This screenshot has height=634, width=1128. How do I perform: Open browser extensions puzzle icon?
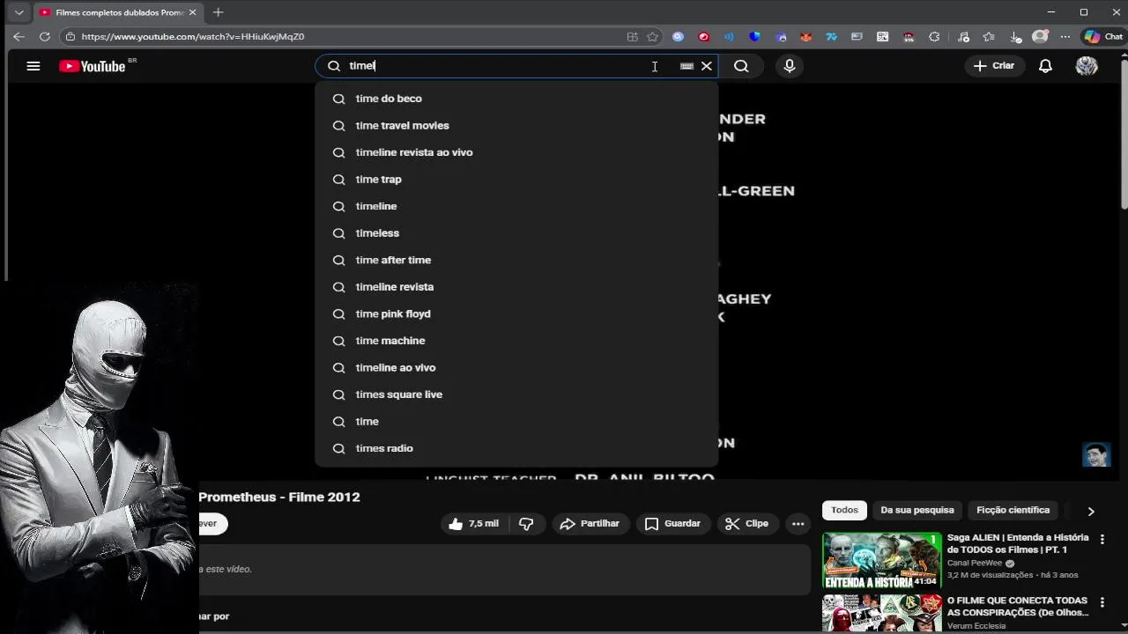tap(934, 37)
